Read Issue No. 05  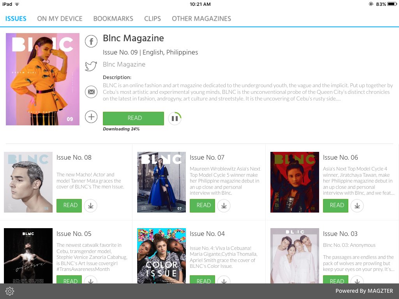coord(69,280)
